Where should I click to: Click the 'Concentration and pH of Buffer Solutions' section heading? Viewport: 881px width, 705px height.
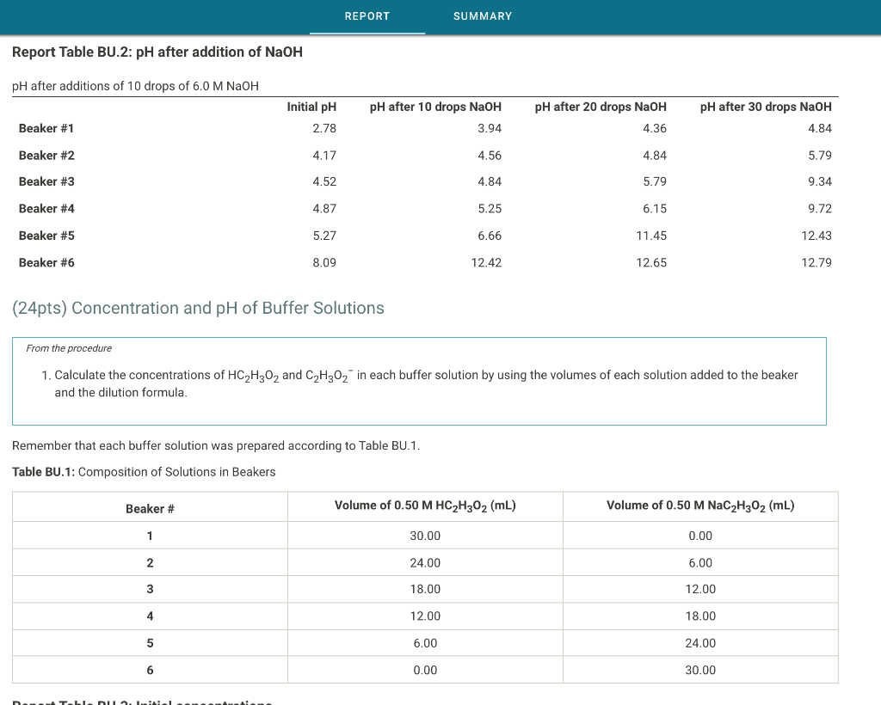(x=198, y=308)
